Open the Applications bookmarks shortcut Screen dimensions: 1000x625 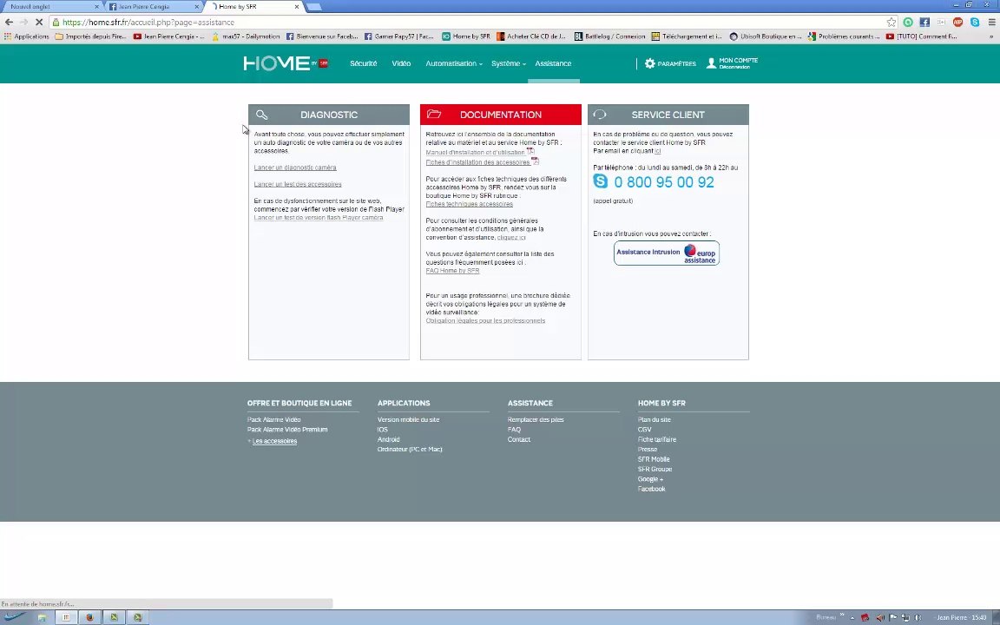click(x=27, y=36)
